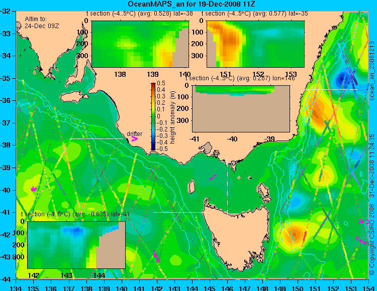Viewport: 377px width, 291px height.
Task: Select the temperature section plot for lat=-38
Action: (140, 44)
